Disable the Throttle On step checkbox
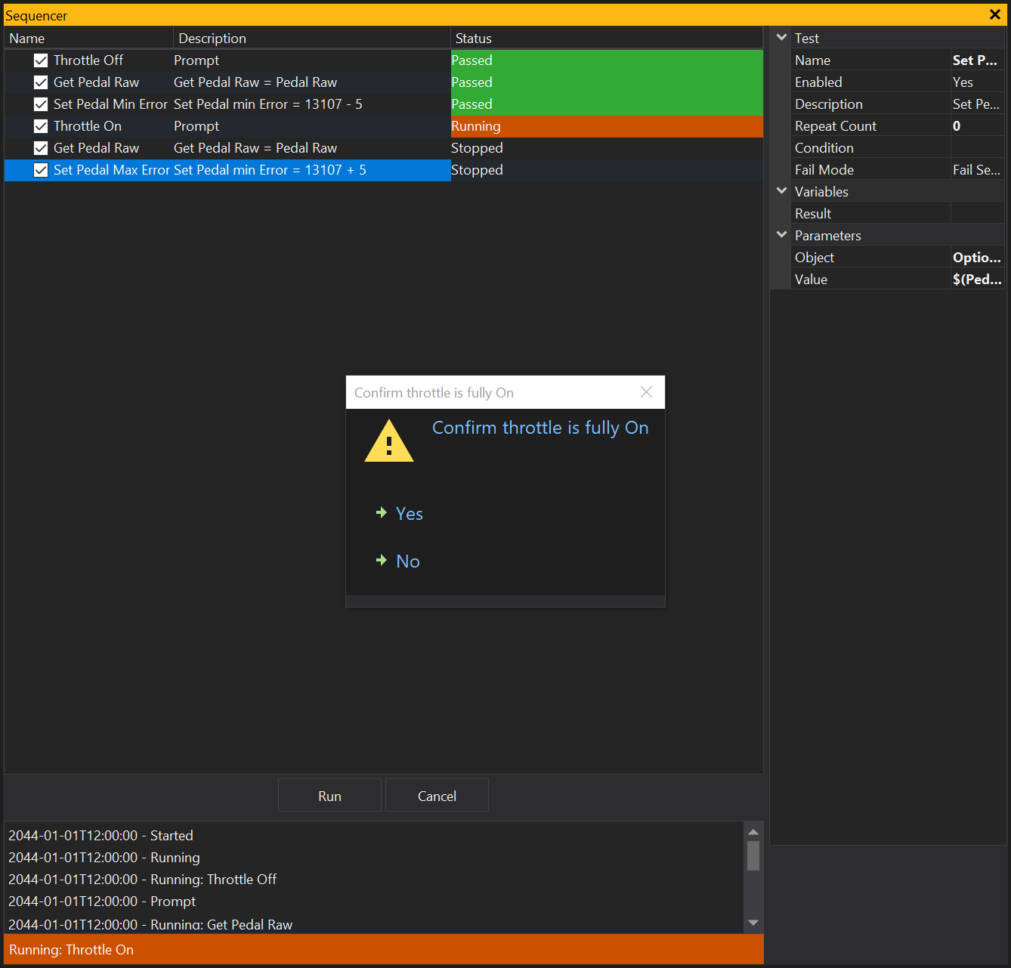This screenshot has height=968, width=1011. coord(41,126)
